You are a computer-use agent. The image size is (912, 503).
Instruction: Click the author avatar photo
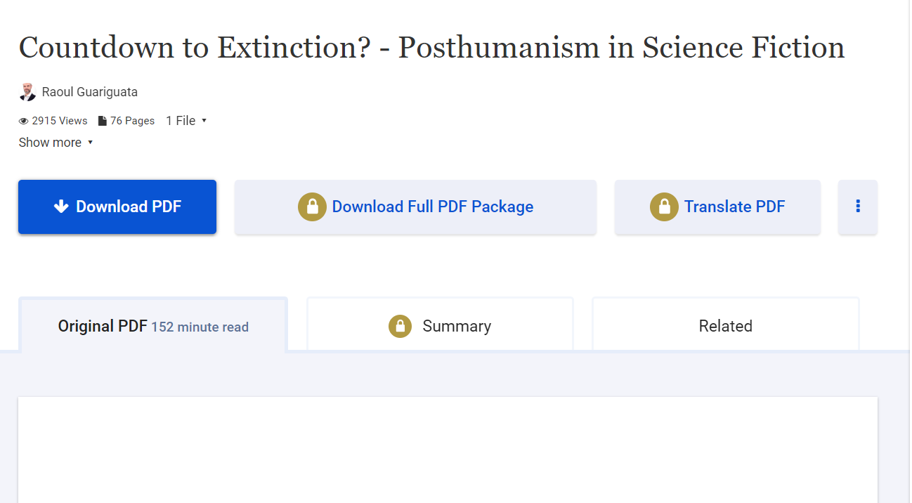point(27,92)
